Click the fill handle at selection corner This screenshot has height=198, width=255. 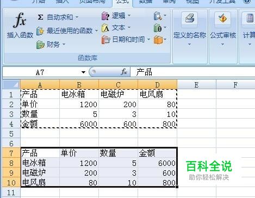[x=177, y=187]
